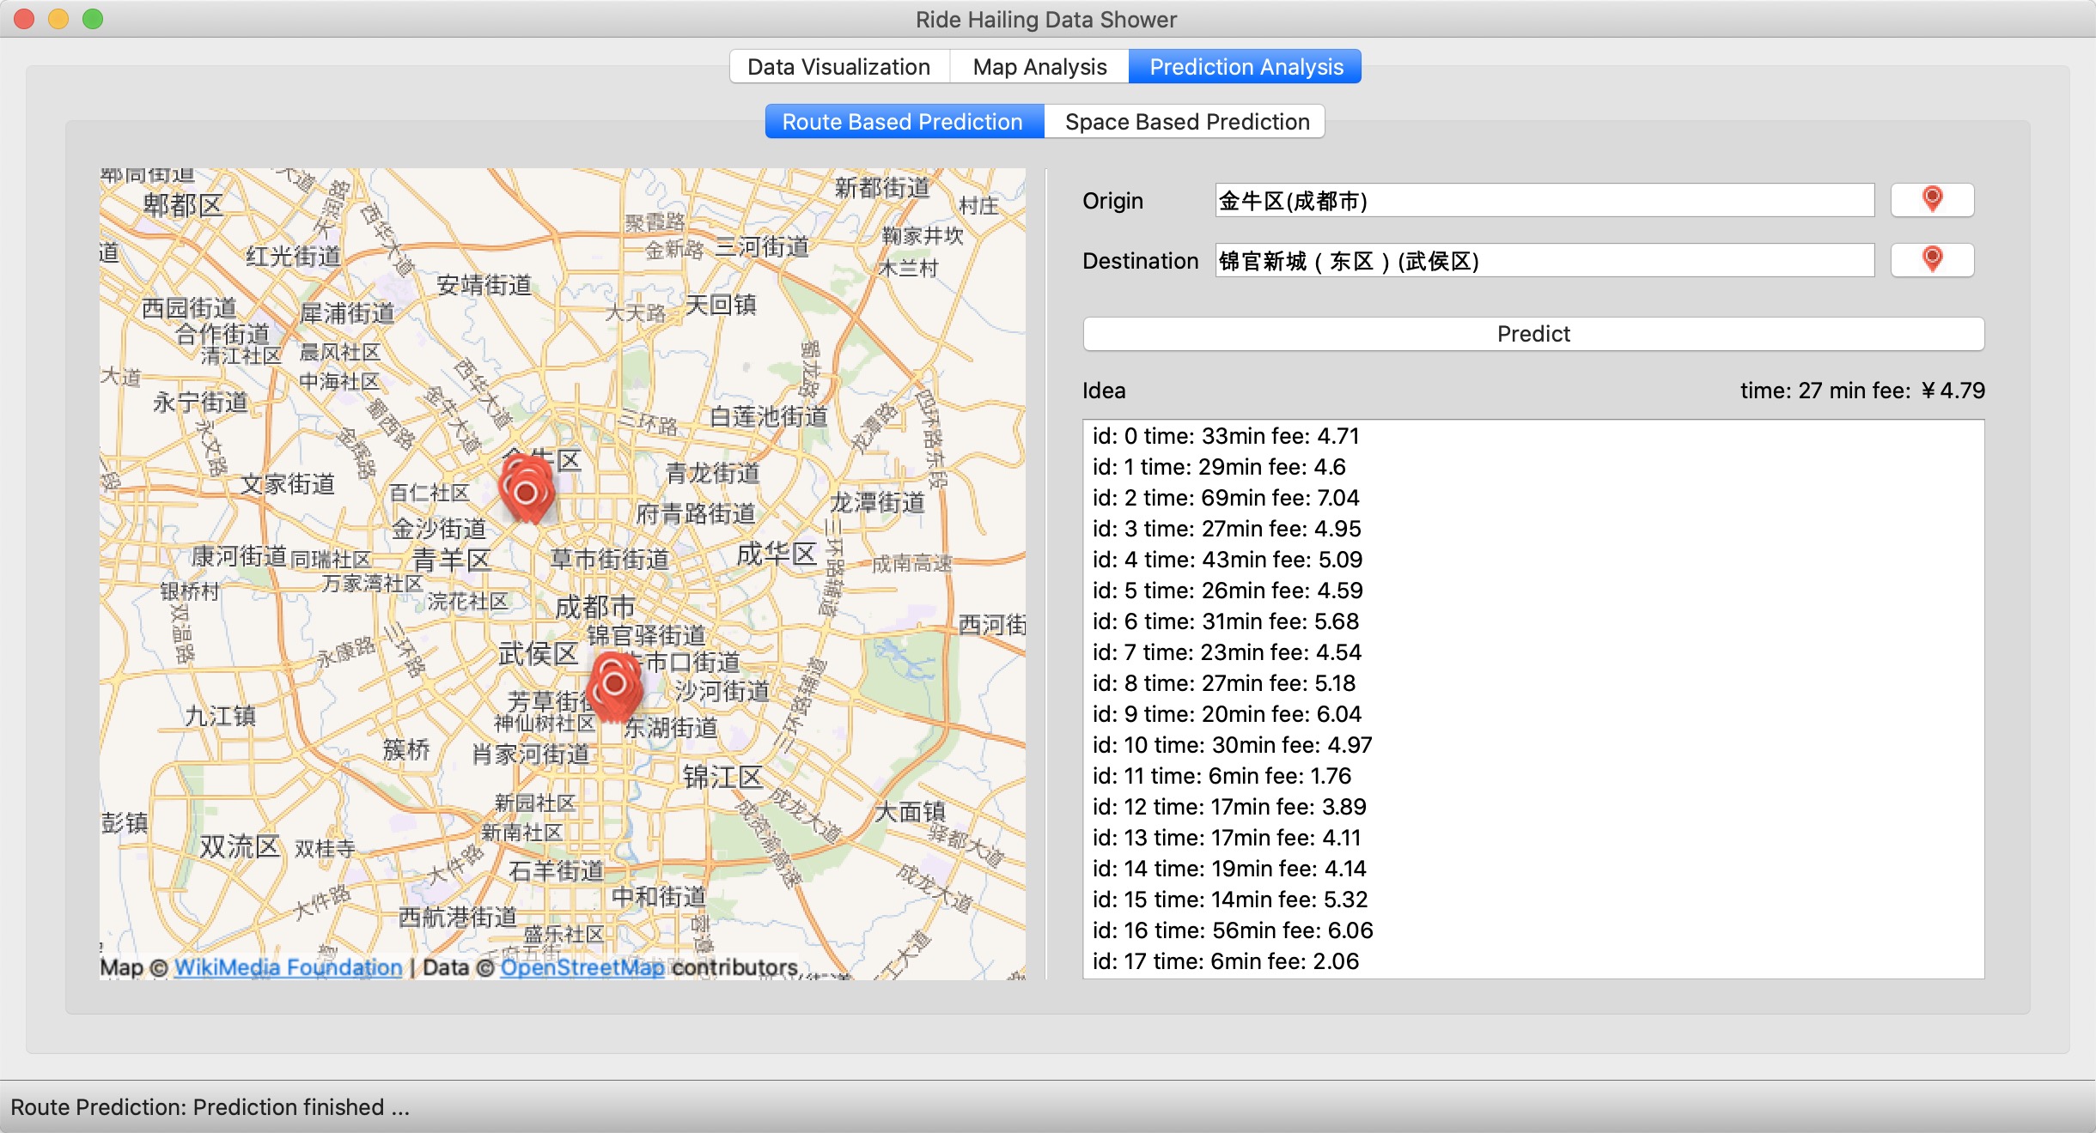Click inside the Origin text field

point(1544,201)
